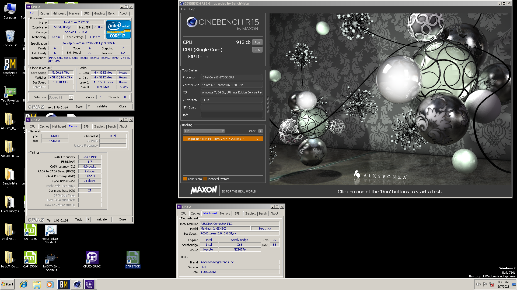Open Windows Media Player from taskbar
Viewport: 517px width, 290px height.
(50, 284)
